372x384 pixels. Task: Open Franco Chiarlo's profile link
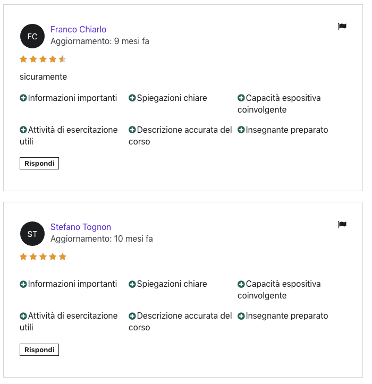click(79, 29)
